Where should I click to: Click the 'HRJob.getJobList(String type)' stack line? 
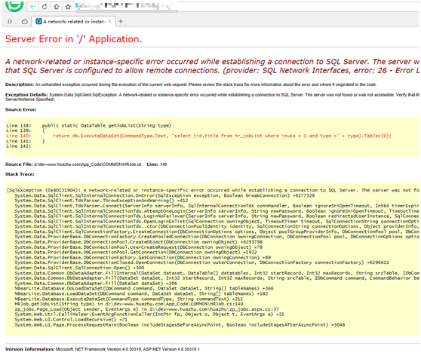pyautogui.click(x=129, y=304)
